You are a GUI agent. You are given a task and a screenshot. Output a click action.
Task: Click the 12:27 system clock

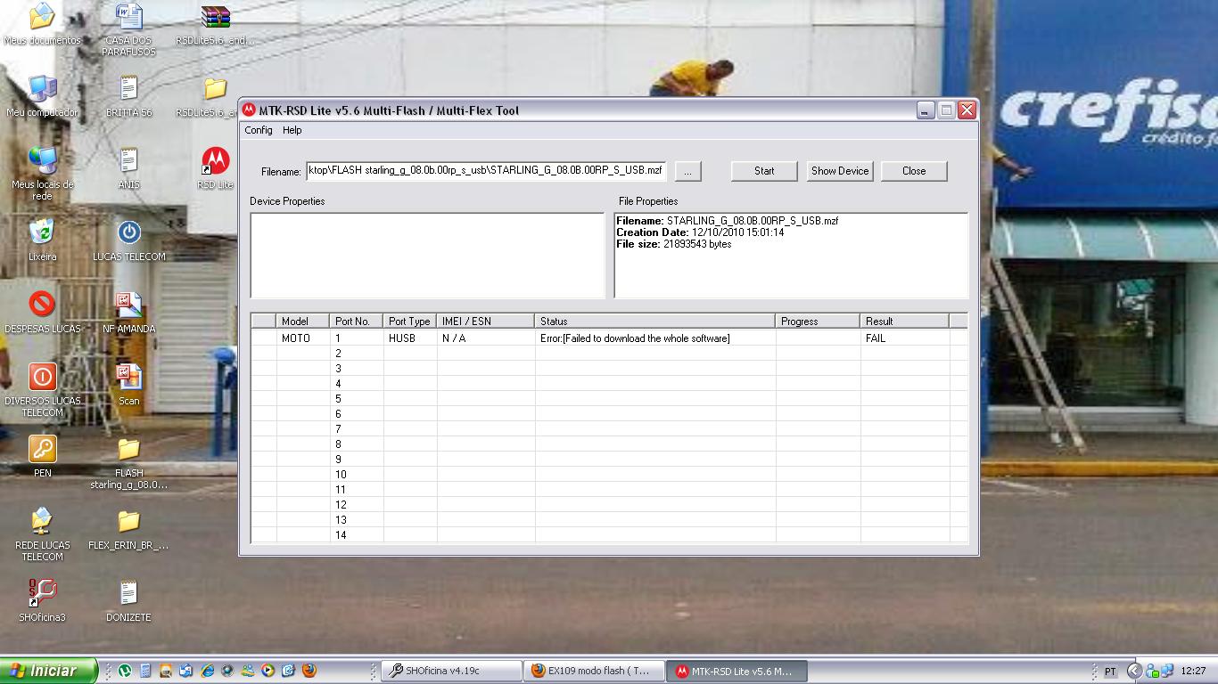[1193, 672]
